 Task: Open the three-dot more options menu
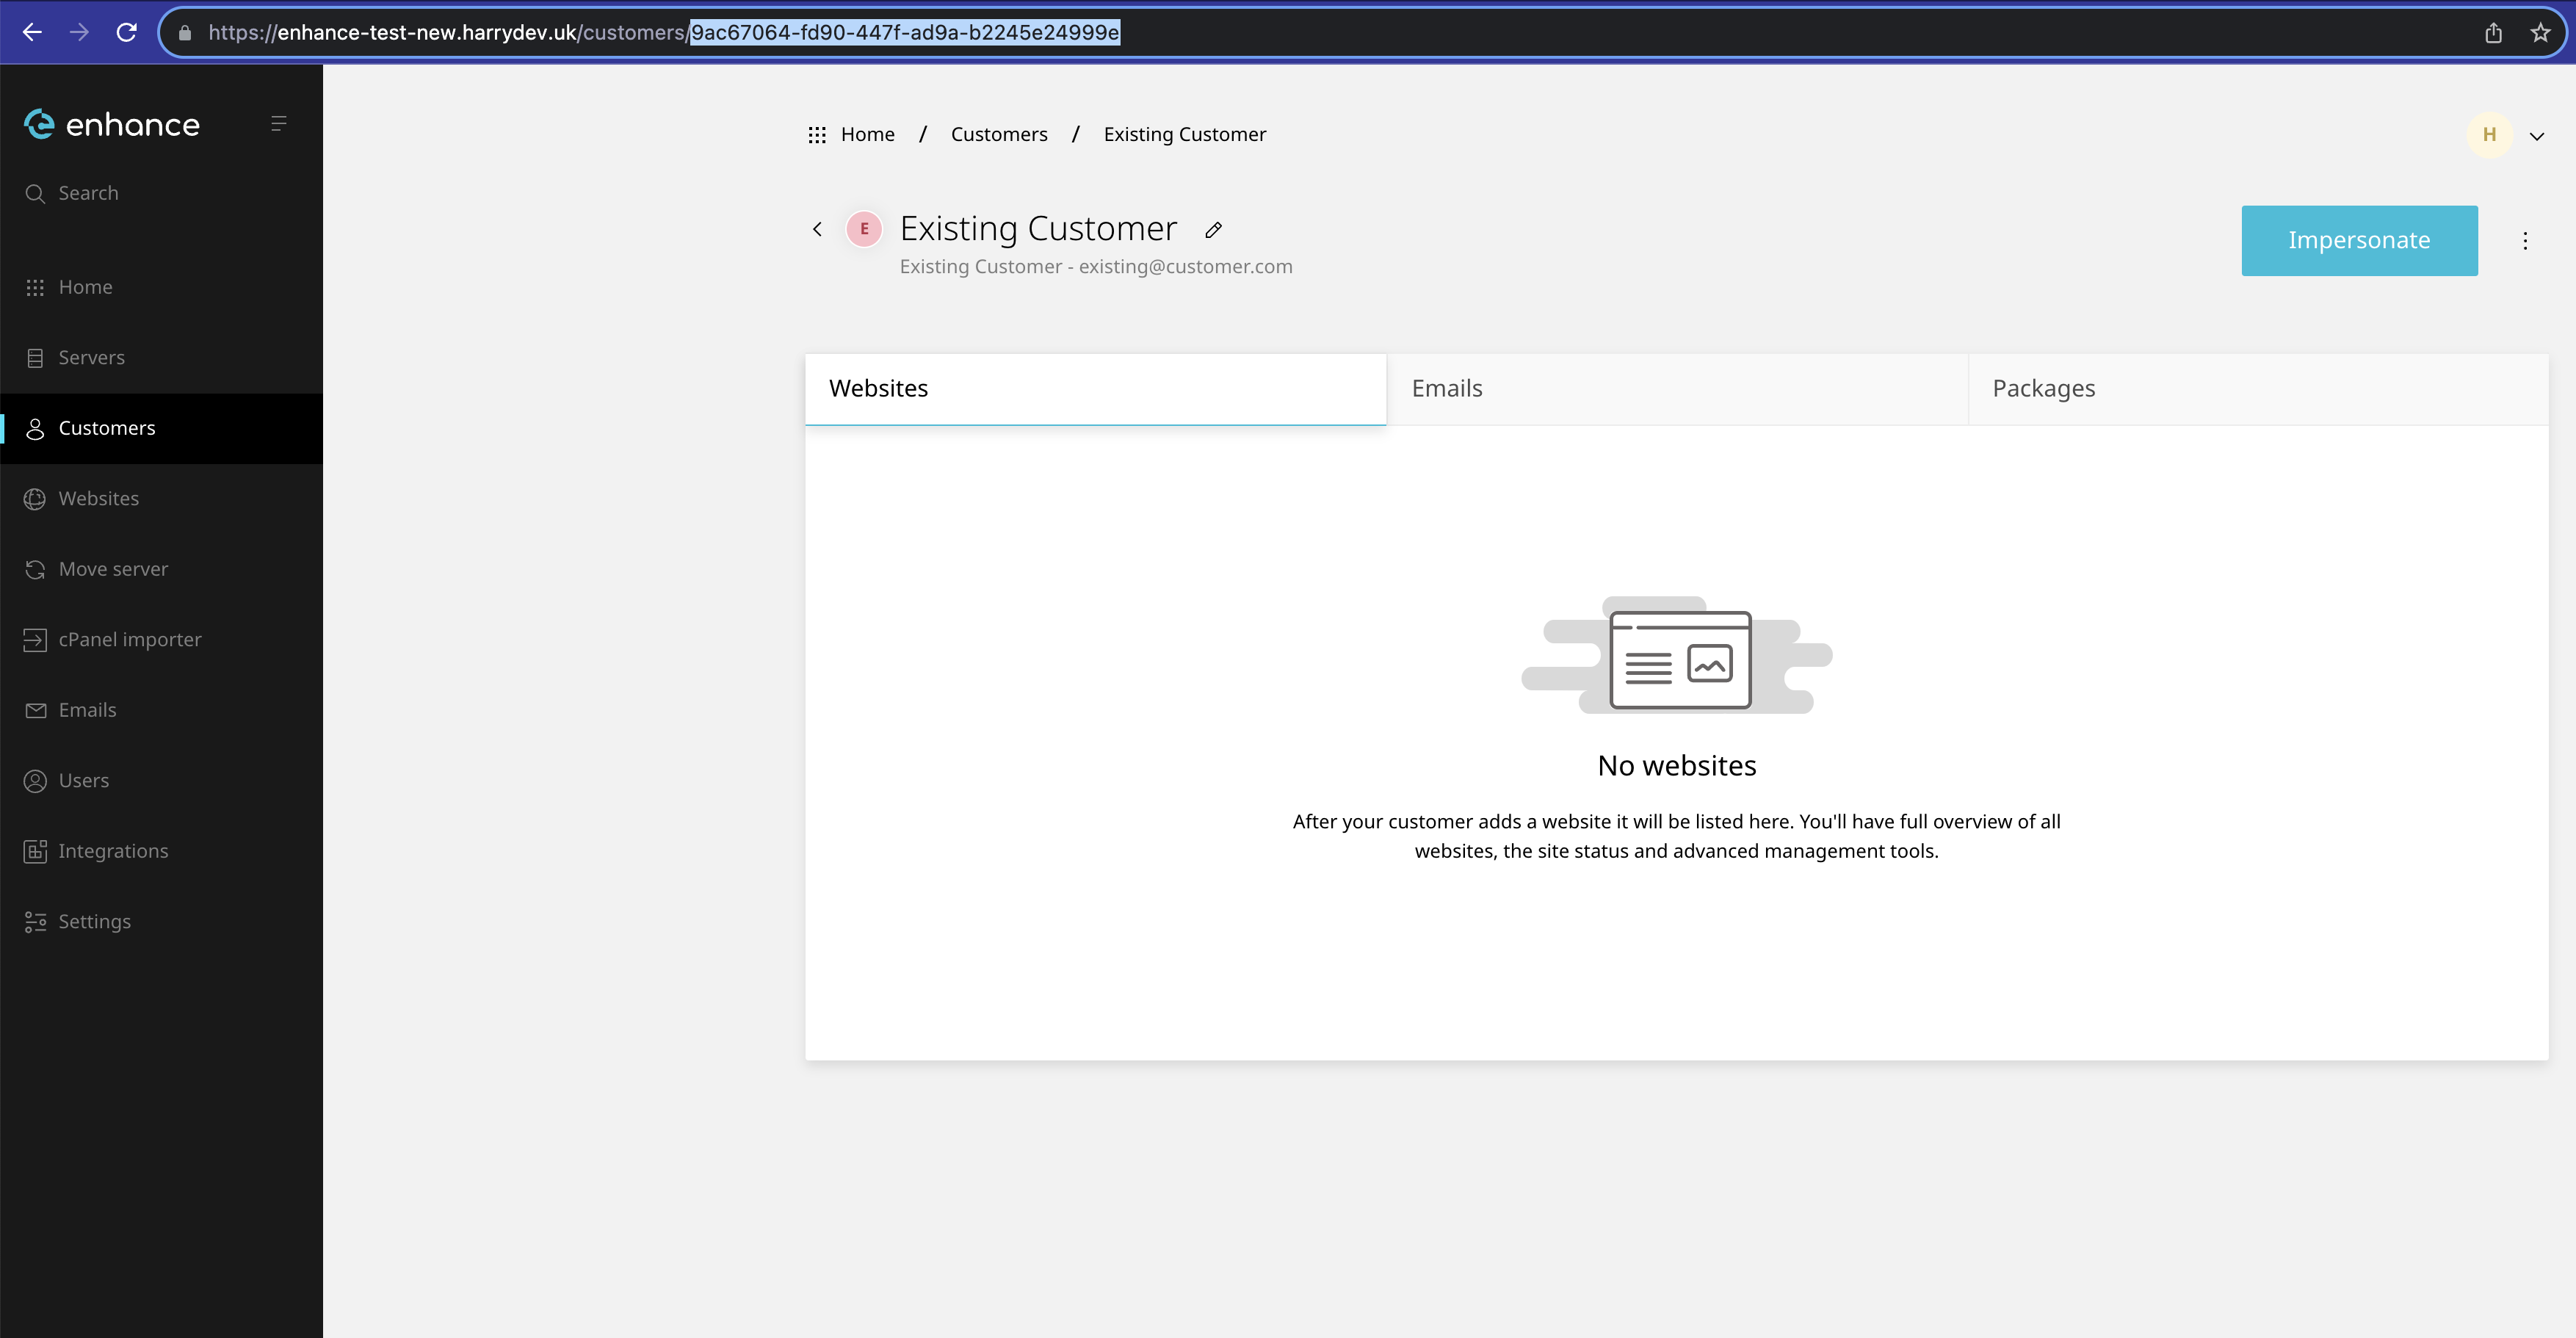2525,241
